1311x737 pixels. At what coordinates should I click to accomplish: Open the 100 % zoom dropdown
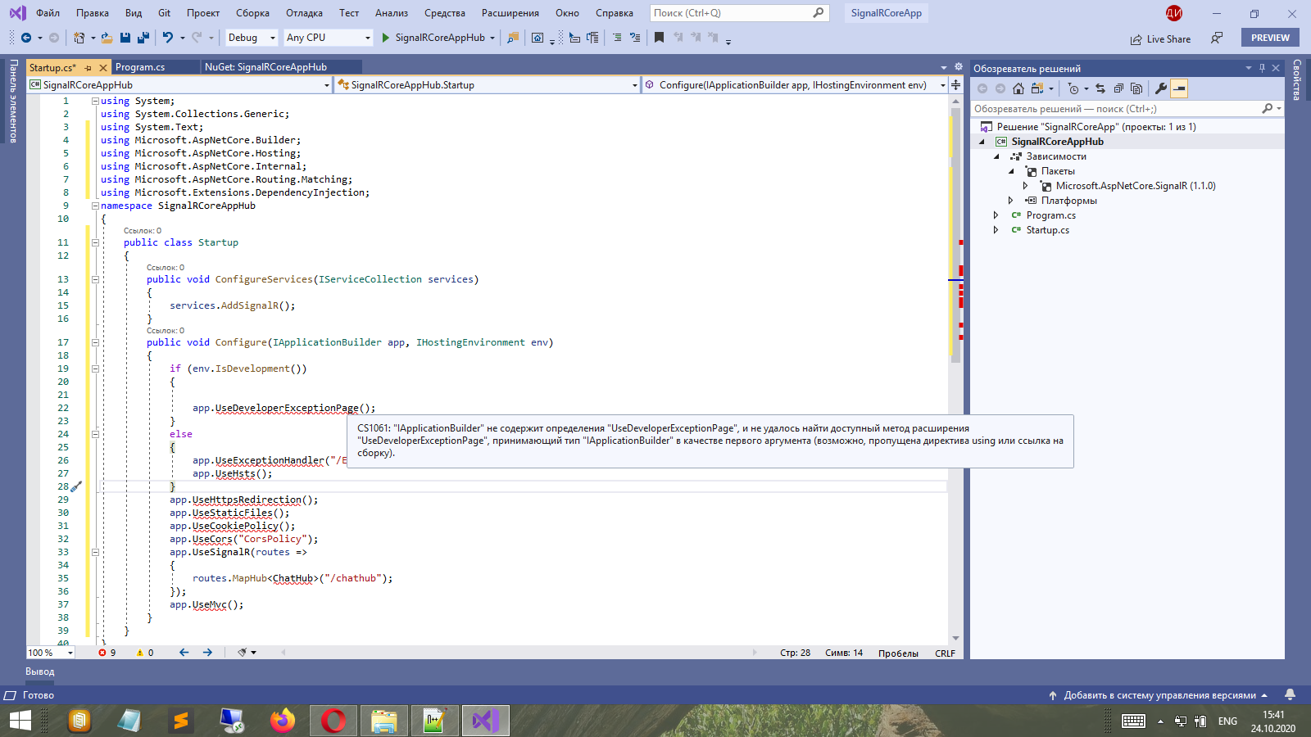point(51,653)
